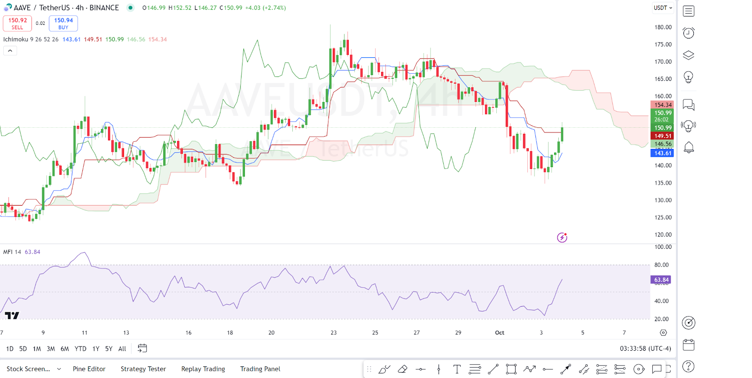The image size is (752, 378).
Task: Select the Fib Retracement lines tool
Action: pyautogui.click(x=475, y=370)
